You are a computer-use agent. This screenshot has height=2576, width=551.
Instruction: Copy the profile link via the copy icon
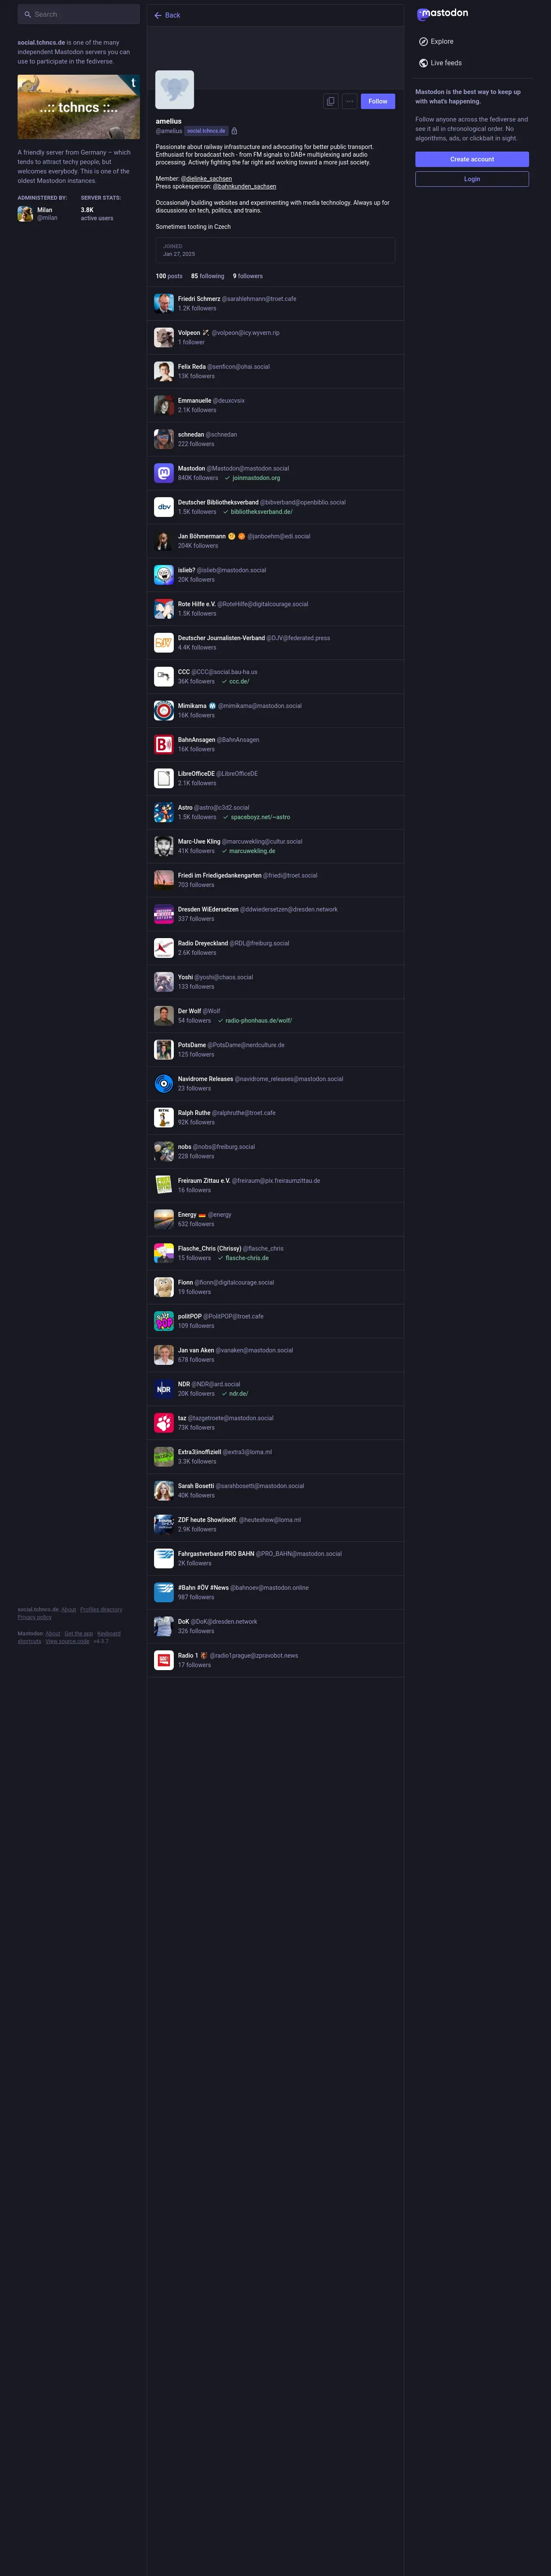(331, 101)
